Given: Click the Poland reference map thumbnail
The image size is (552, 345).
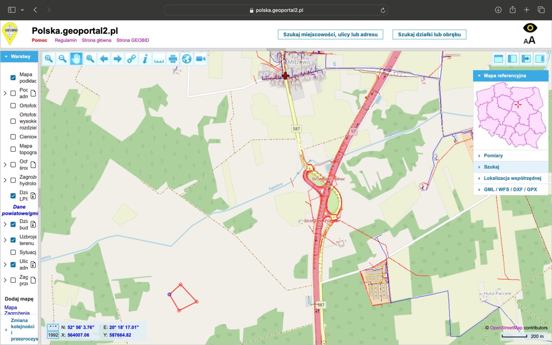Looking at the screenshot, I should pyautogui.click(x=511, y=115).
